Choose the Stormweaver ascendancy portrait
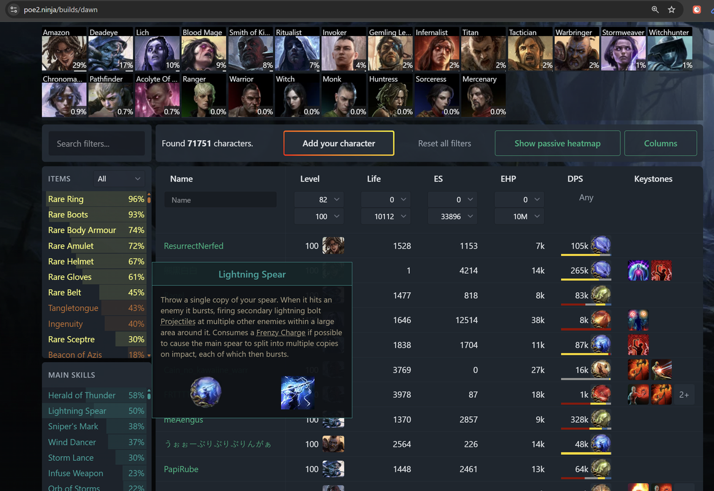This screenshot has height=491, width=714. tap(623, 48)
